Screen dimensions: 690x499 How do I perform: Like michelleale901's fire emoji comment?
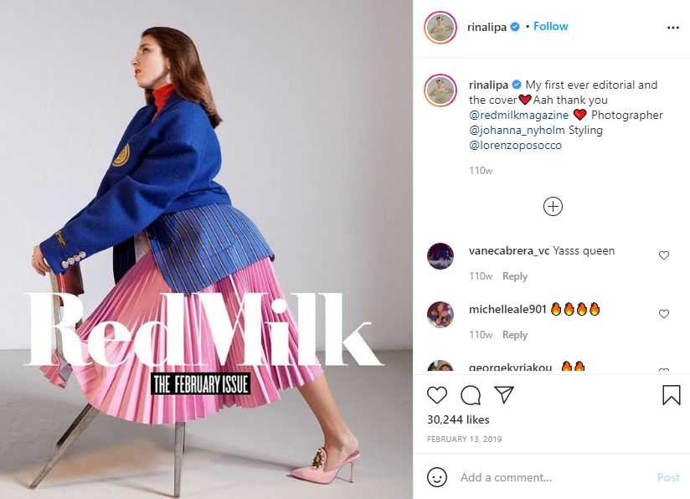[663, 314]
